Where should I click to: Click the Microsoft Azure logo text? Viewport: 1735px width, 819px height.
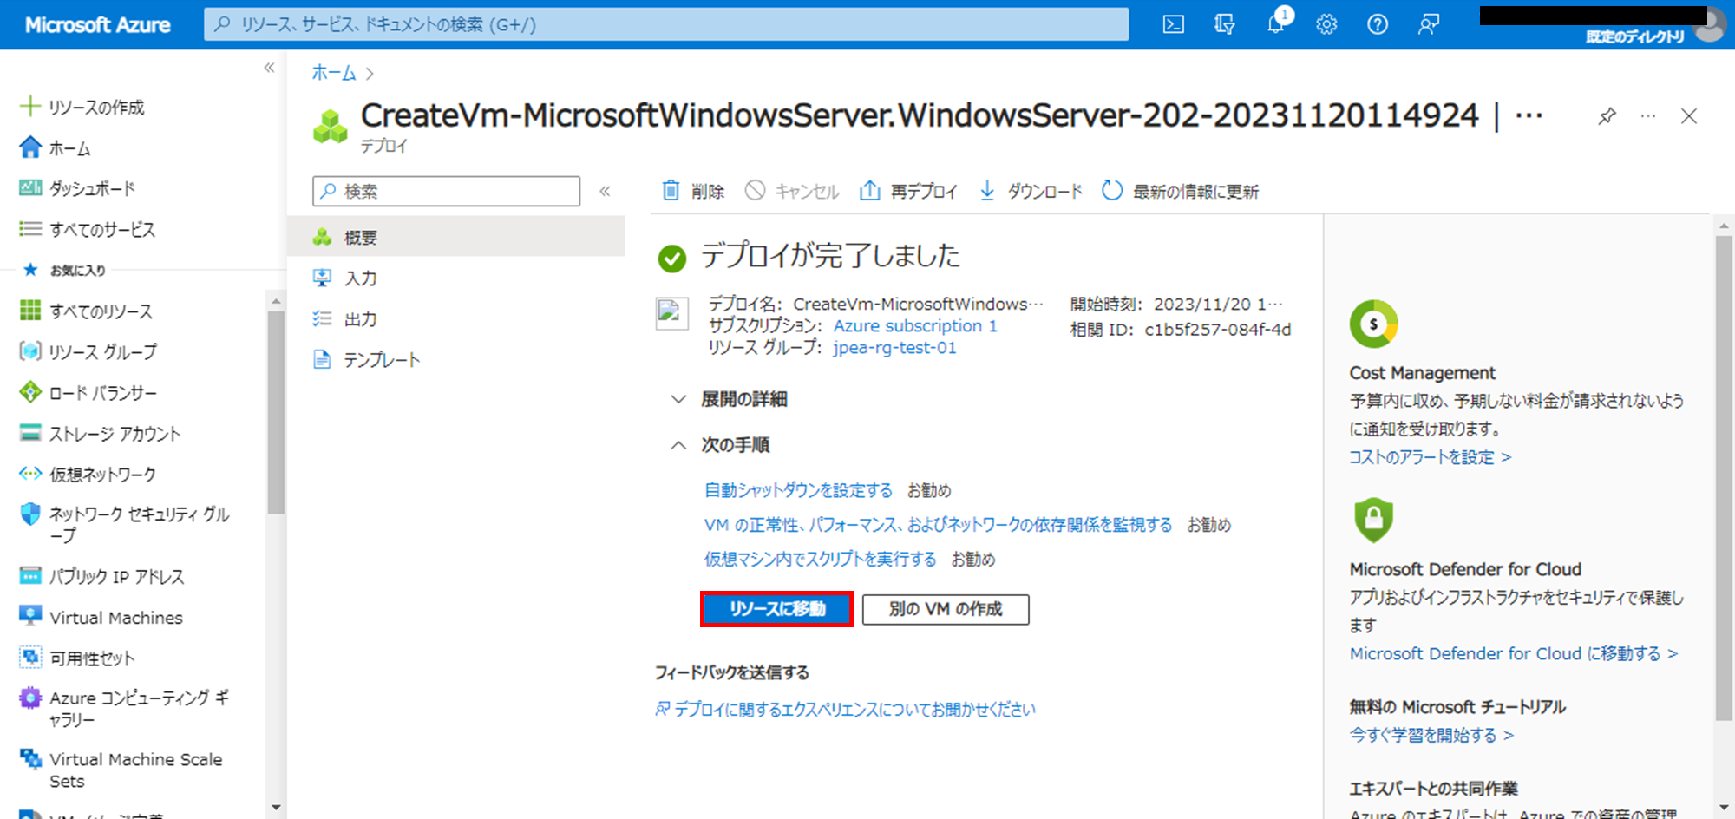coord(98,25)
